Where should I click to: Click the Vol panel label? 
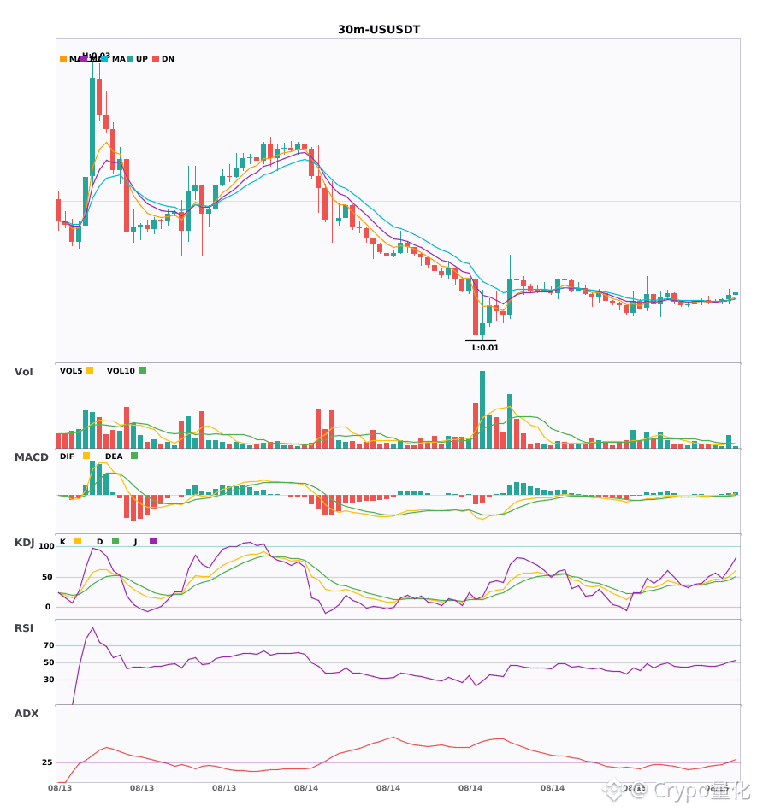(x=23, y=372)
